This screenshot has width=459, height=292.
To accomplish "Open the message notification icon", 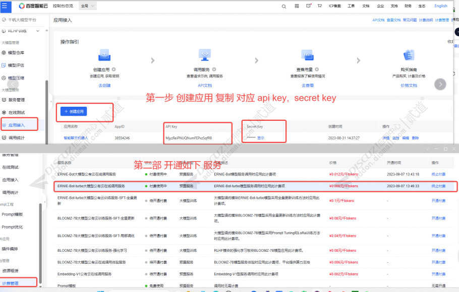I will click(309, 6).
